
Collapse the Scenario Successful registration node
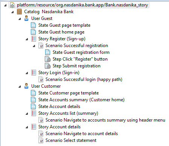pyautogui.click(x=34, y=46)
